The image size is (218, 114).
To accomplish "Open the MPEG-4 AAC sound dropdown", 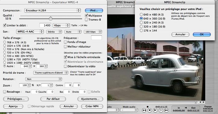I will (30, 32).
